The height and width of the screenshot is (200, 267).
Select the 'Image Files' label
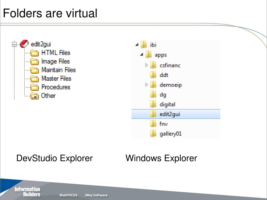click(x=56, y=61)
